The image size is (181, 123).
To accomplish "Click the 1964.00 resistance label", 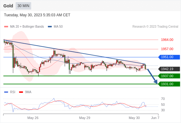I will point(167,40).
